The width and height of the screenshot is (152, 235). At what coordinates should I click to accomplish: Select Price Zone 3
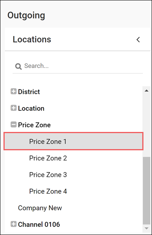pyautogui.click(x=48, y=175)
